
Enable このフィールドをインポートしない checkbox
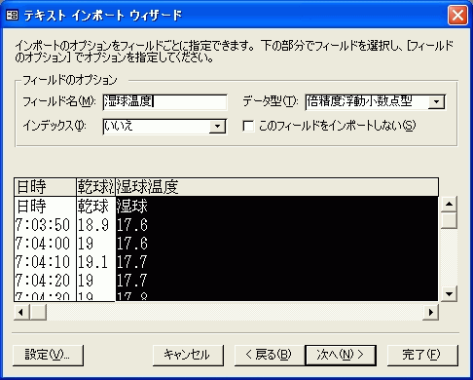click(x=248, y=126)
